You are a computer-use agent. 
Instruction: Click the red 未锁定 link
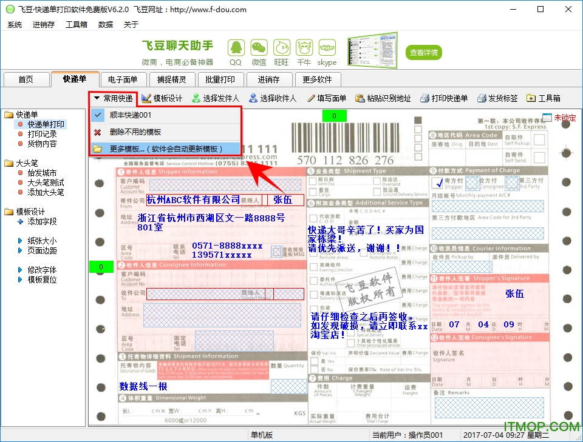pyautogui.click(x=564, y=118)
